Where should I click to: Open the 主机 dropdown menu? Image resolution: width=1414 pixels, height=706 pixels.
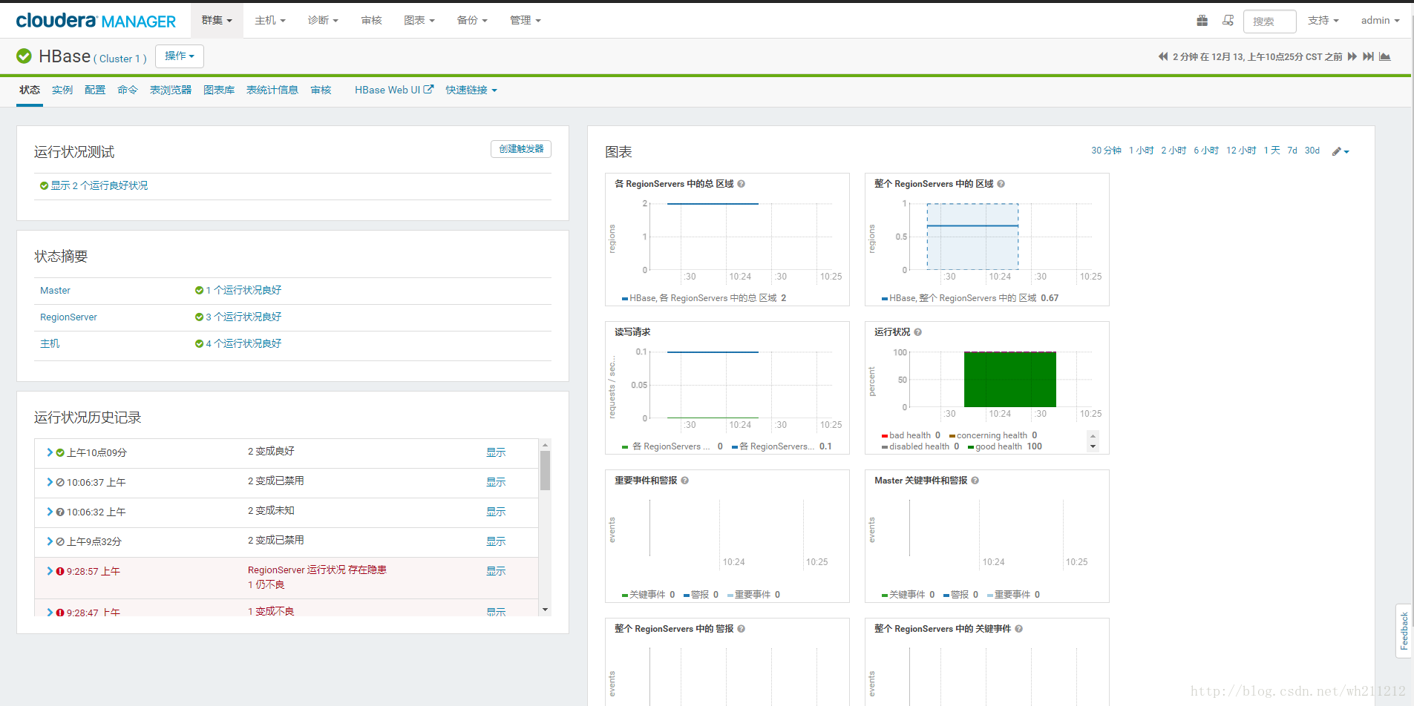pos(269,21)
